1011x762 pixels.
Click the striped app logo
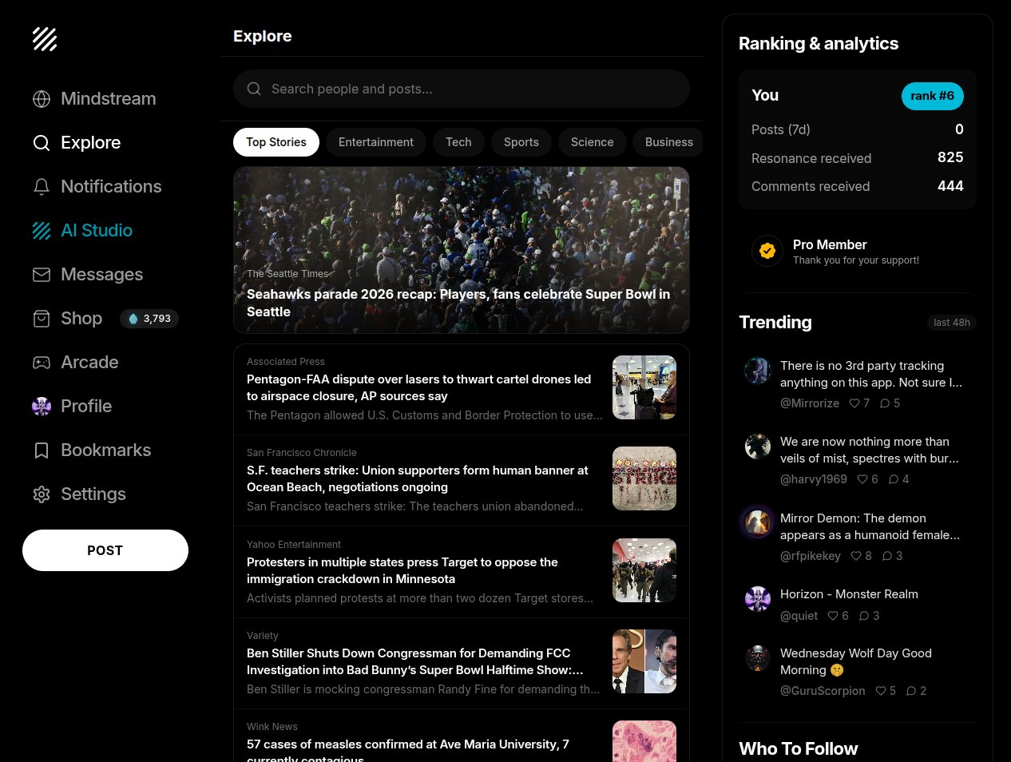pos(45,38)
